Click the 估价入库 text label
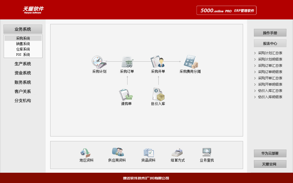Image resolution: width=293 pixels, height=183 pixels. coord(158,104)
